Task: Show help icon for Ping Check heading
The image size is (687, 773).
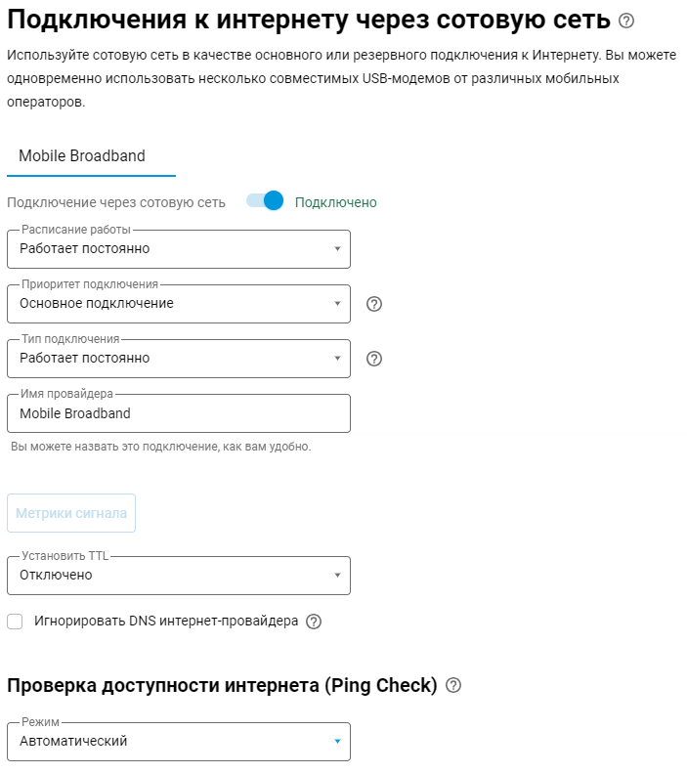Action: [x=452, y=686]
